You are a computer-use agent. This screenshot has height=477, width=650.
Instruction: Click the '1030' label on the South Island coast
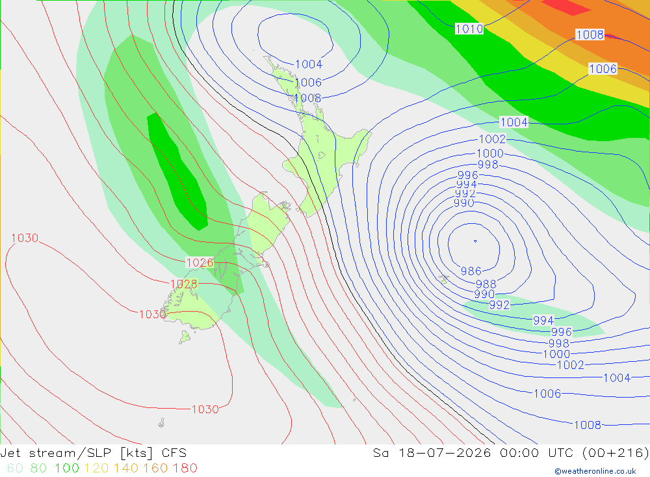[152, 314]
